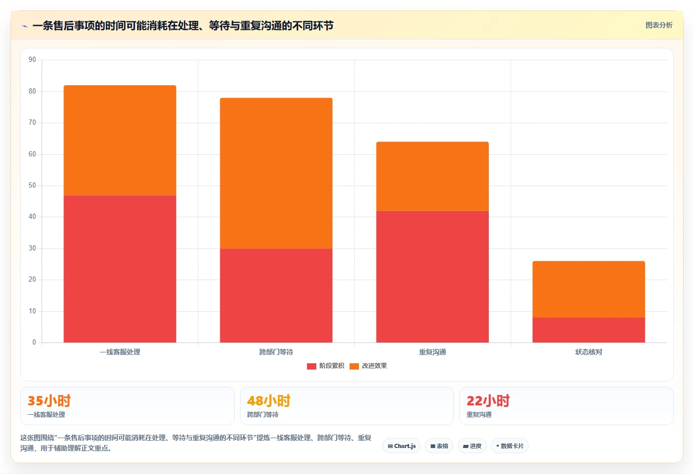Screen dimensions: 694x474
Task: Click the orange segment of 跨部门等待 bar
Action: 276,173
